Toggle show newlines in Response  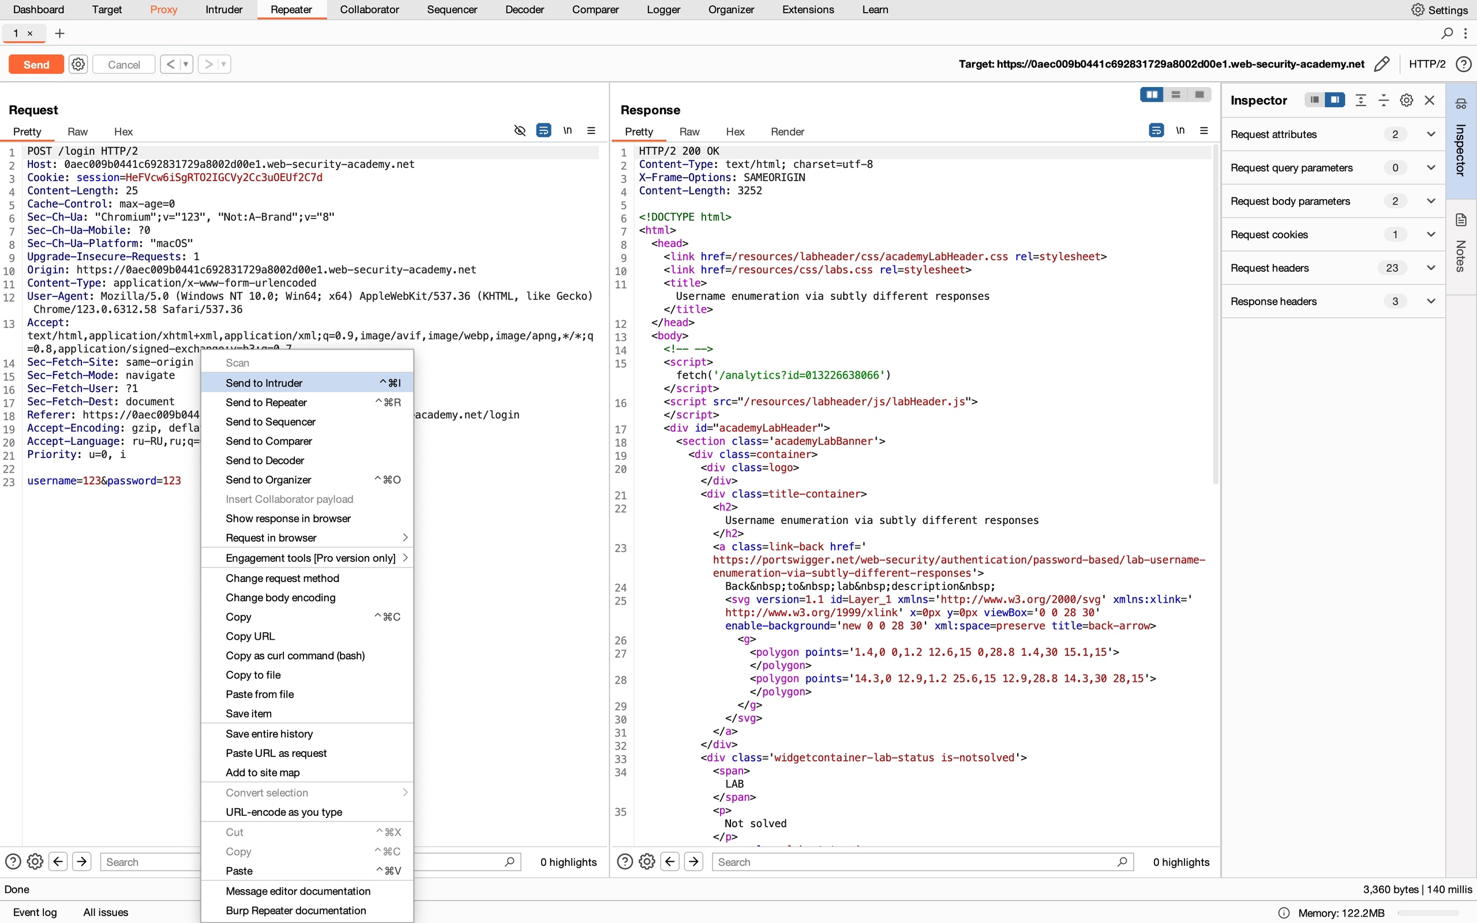pyautogui.click(x=1180, y=130)
